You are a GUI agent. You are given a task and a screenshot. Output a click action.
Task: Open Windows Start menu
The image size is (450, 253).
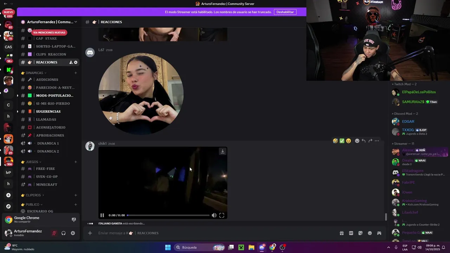[168, 247]
